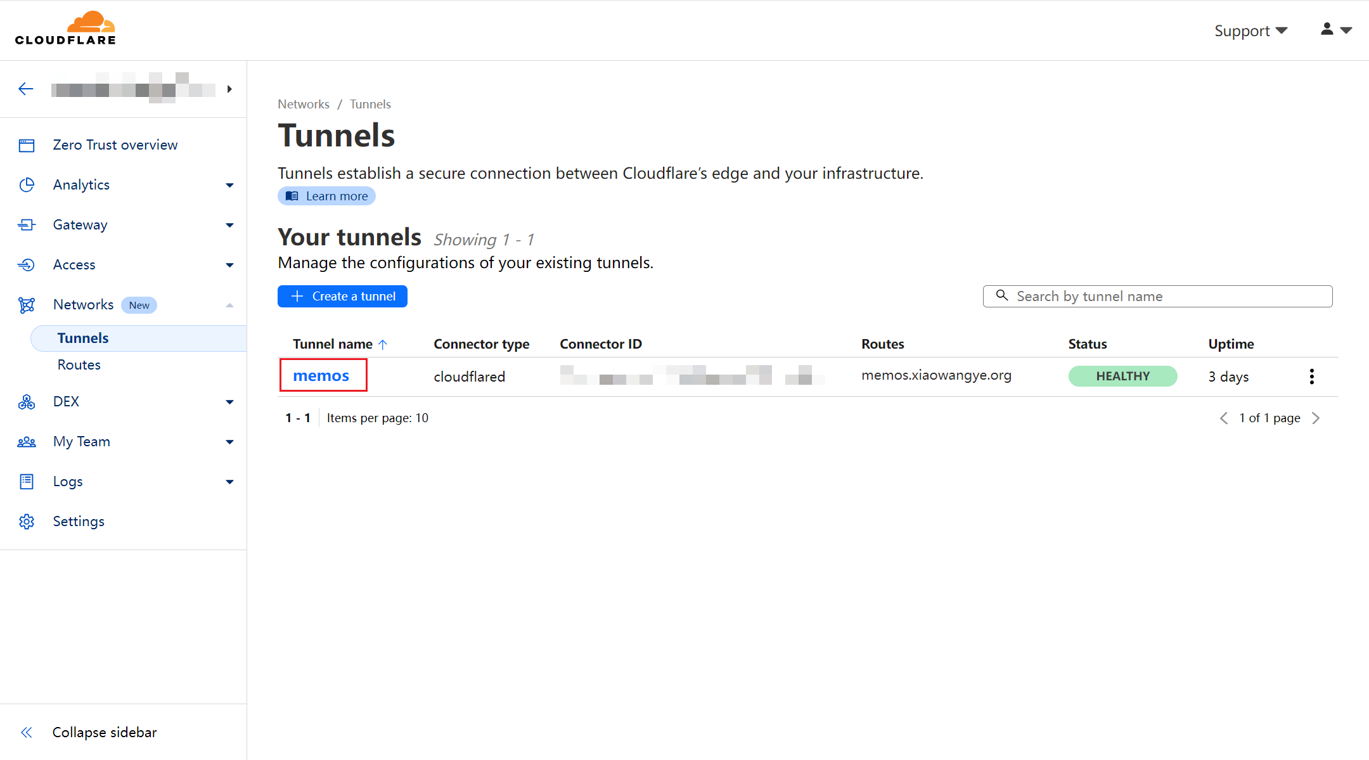Open Zero Trust overview page
This screenshot has height=760, width=1369.
[x=115, y=145]
